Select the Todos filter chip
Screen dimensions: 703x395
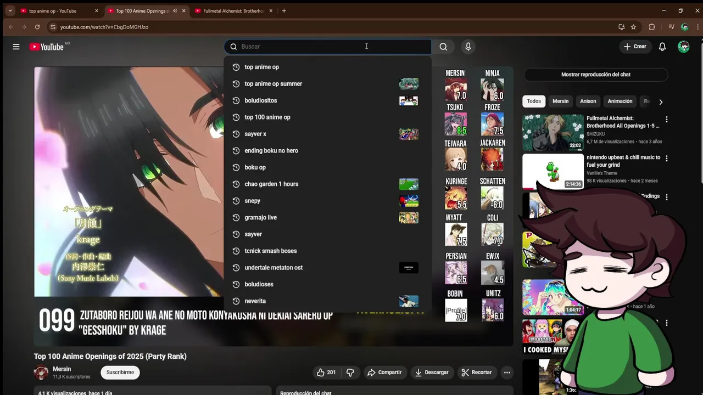(534, 101)
